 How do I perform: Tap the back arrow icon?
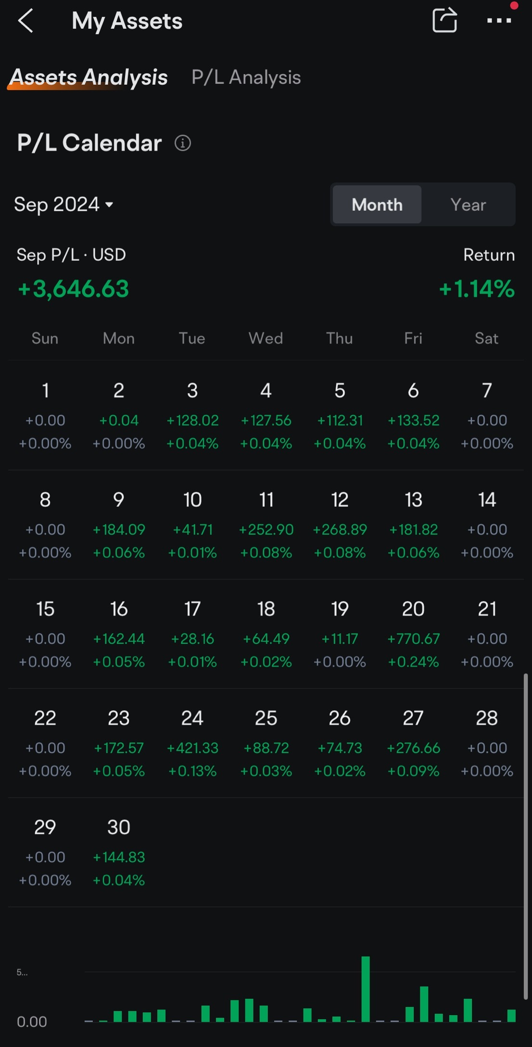[25, 21]
